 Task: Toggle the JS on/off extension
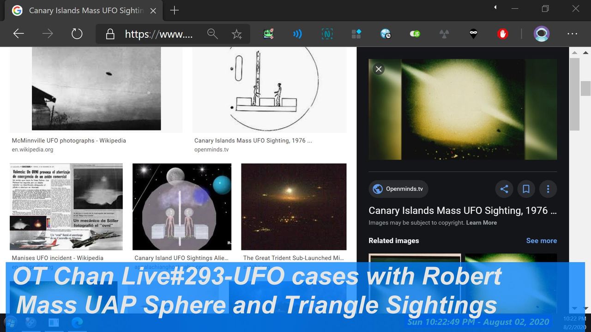coord(415,34)
